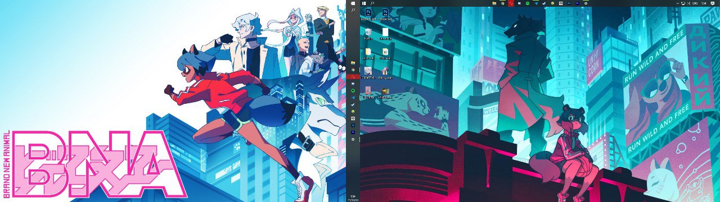720x202 pixels.
Task: Open Search icon on the vertical left taskbar
Action: [x=353, y=10]
